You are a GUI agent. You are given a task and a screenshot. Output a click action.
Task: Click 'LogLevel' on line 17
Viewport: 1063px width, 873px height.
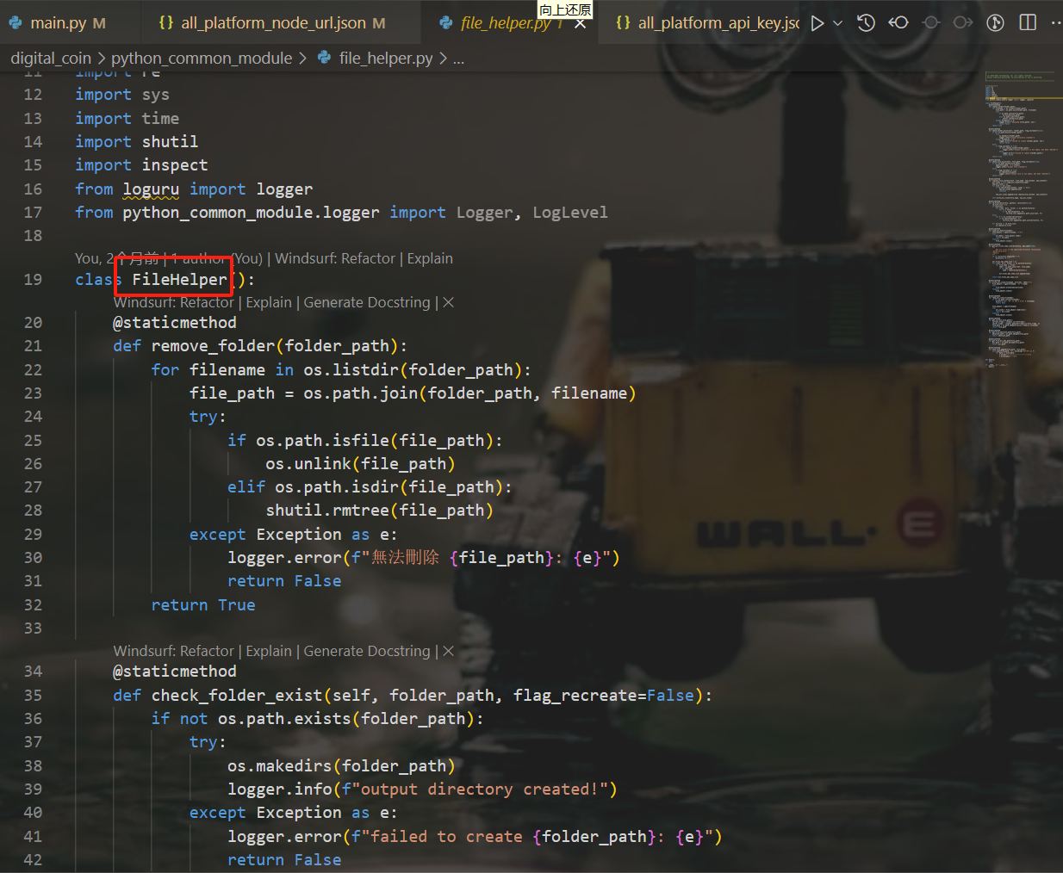(570, 212)
